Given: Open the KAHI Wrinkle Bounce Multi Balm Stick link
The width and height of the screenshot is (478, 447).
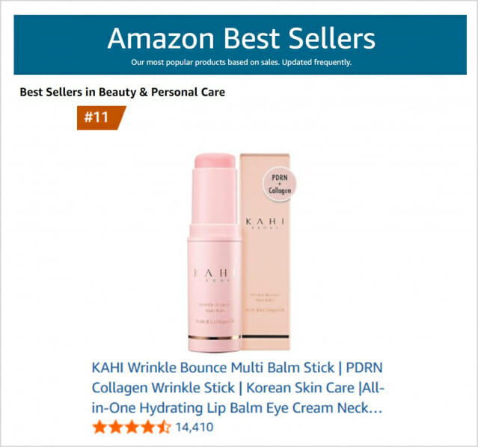Looking at the screenshot, I should [237, 369].
